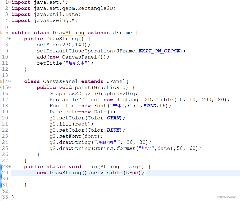This screenshot has height=201, width=240.
Task: Click the warning marker on line 6
Action: (x=1, y=33)
